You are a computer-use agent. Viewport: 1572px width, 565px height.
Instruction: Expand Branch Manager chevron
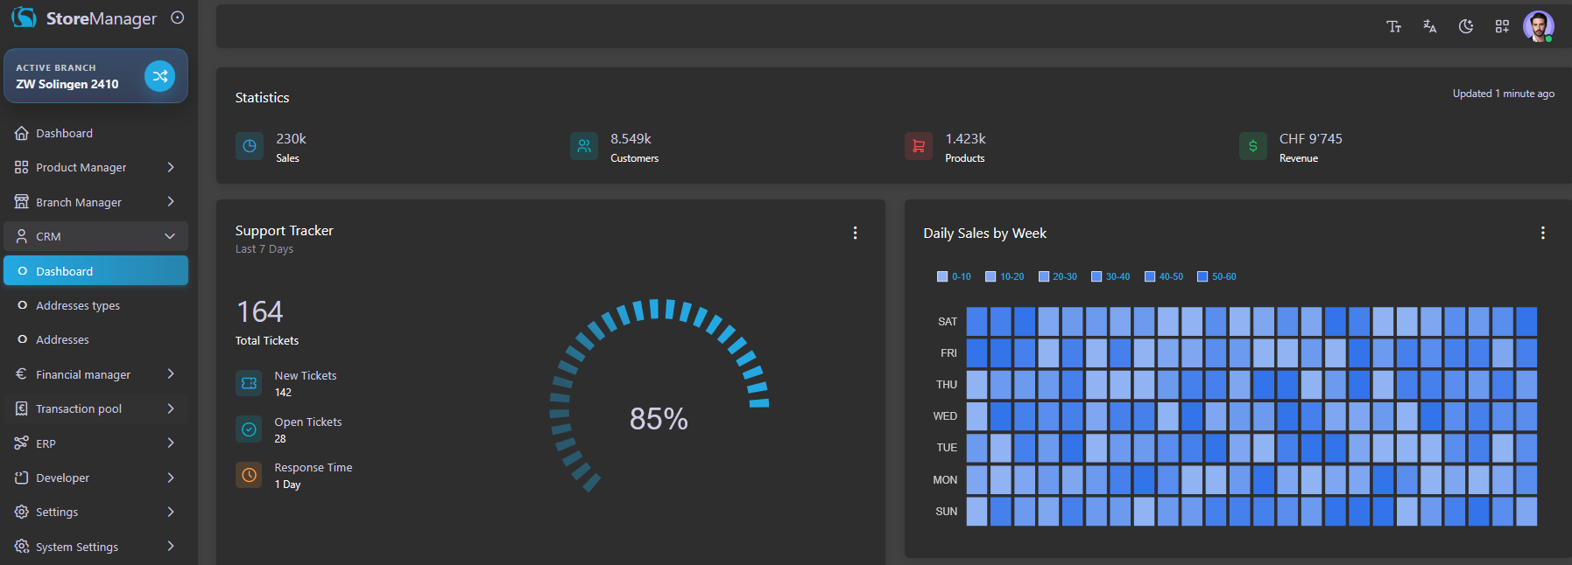[171, 202]
